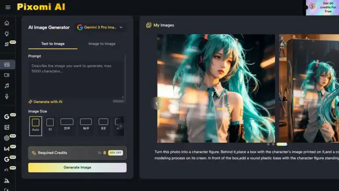Select the second carousel dot
The height and width of the screenshot is (191, 339).
click(x=273, y=144)
